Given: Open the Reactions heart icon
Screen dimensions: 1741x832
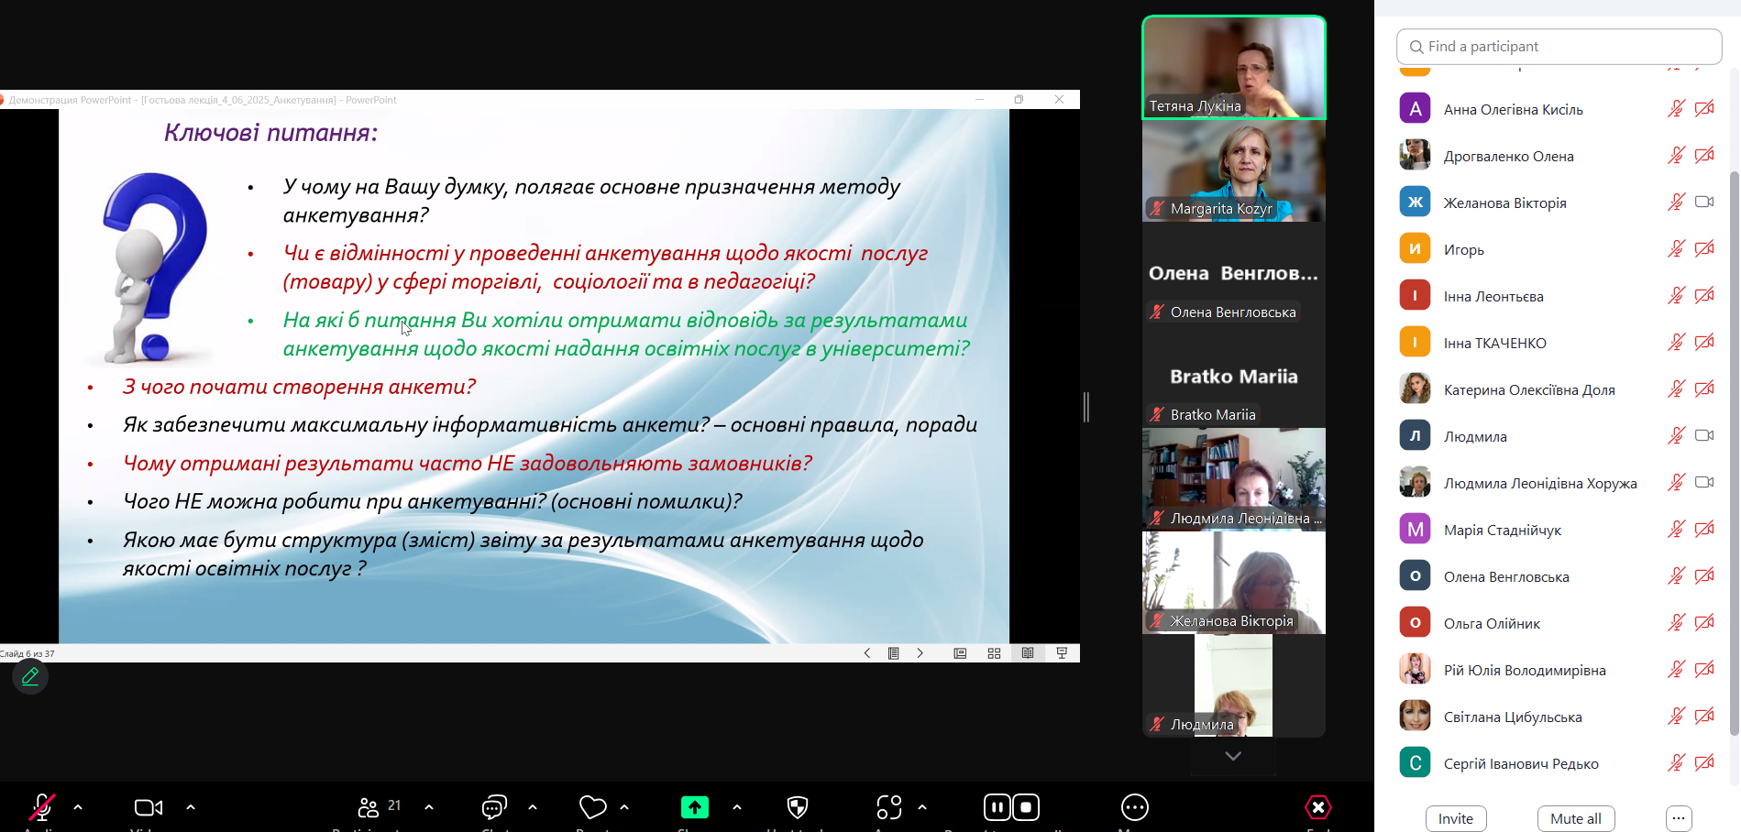Looking at the screenshot, I should [593, 807].
